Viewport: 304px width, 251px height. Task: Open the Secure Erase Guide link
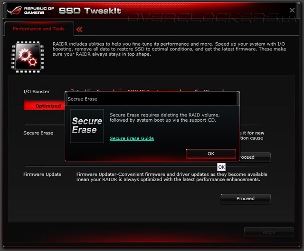[x=132, y=138]
